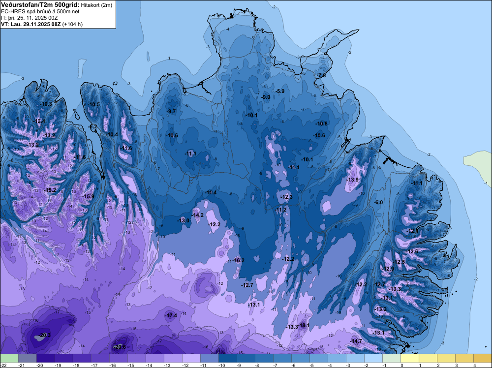This screenshot has width=492, height=368.
Task: Click the -16.2 temperature label
Action: [x=238, y=260]
